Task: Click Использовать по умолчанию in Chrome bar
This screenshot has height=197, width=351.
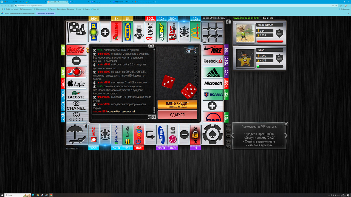Action: pyautogui.click(x=46, y=13)
